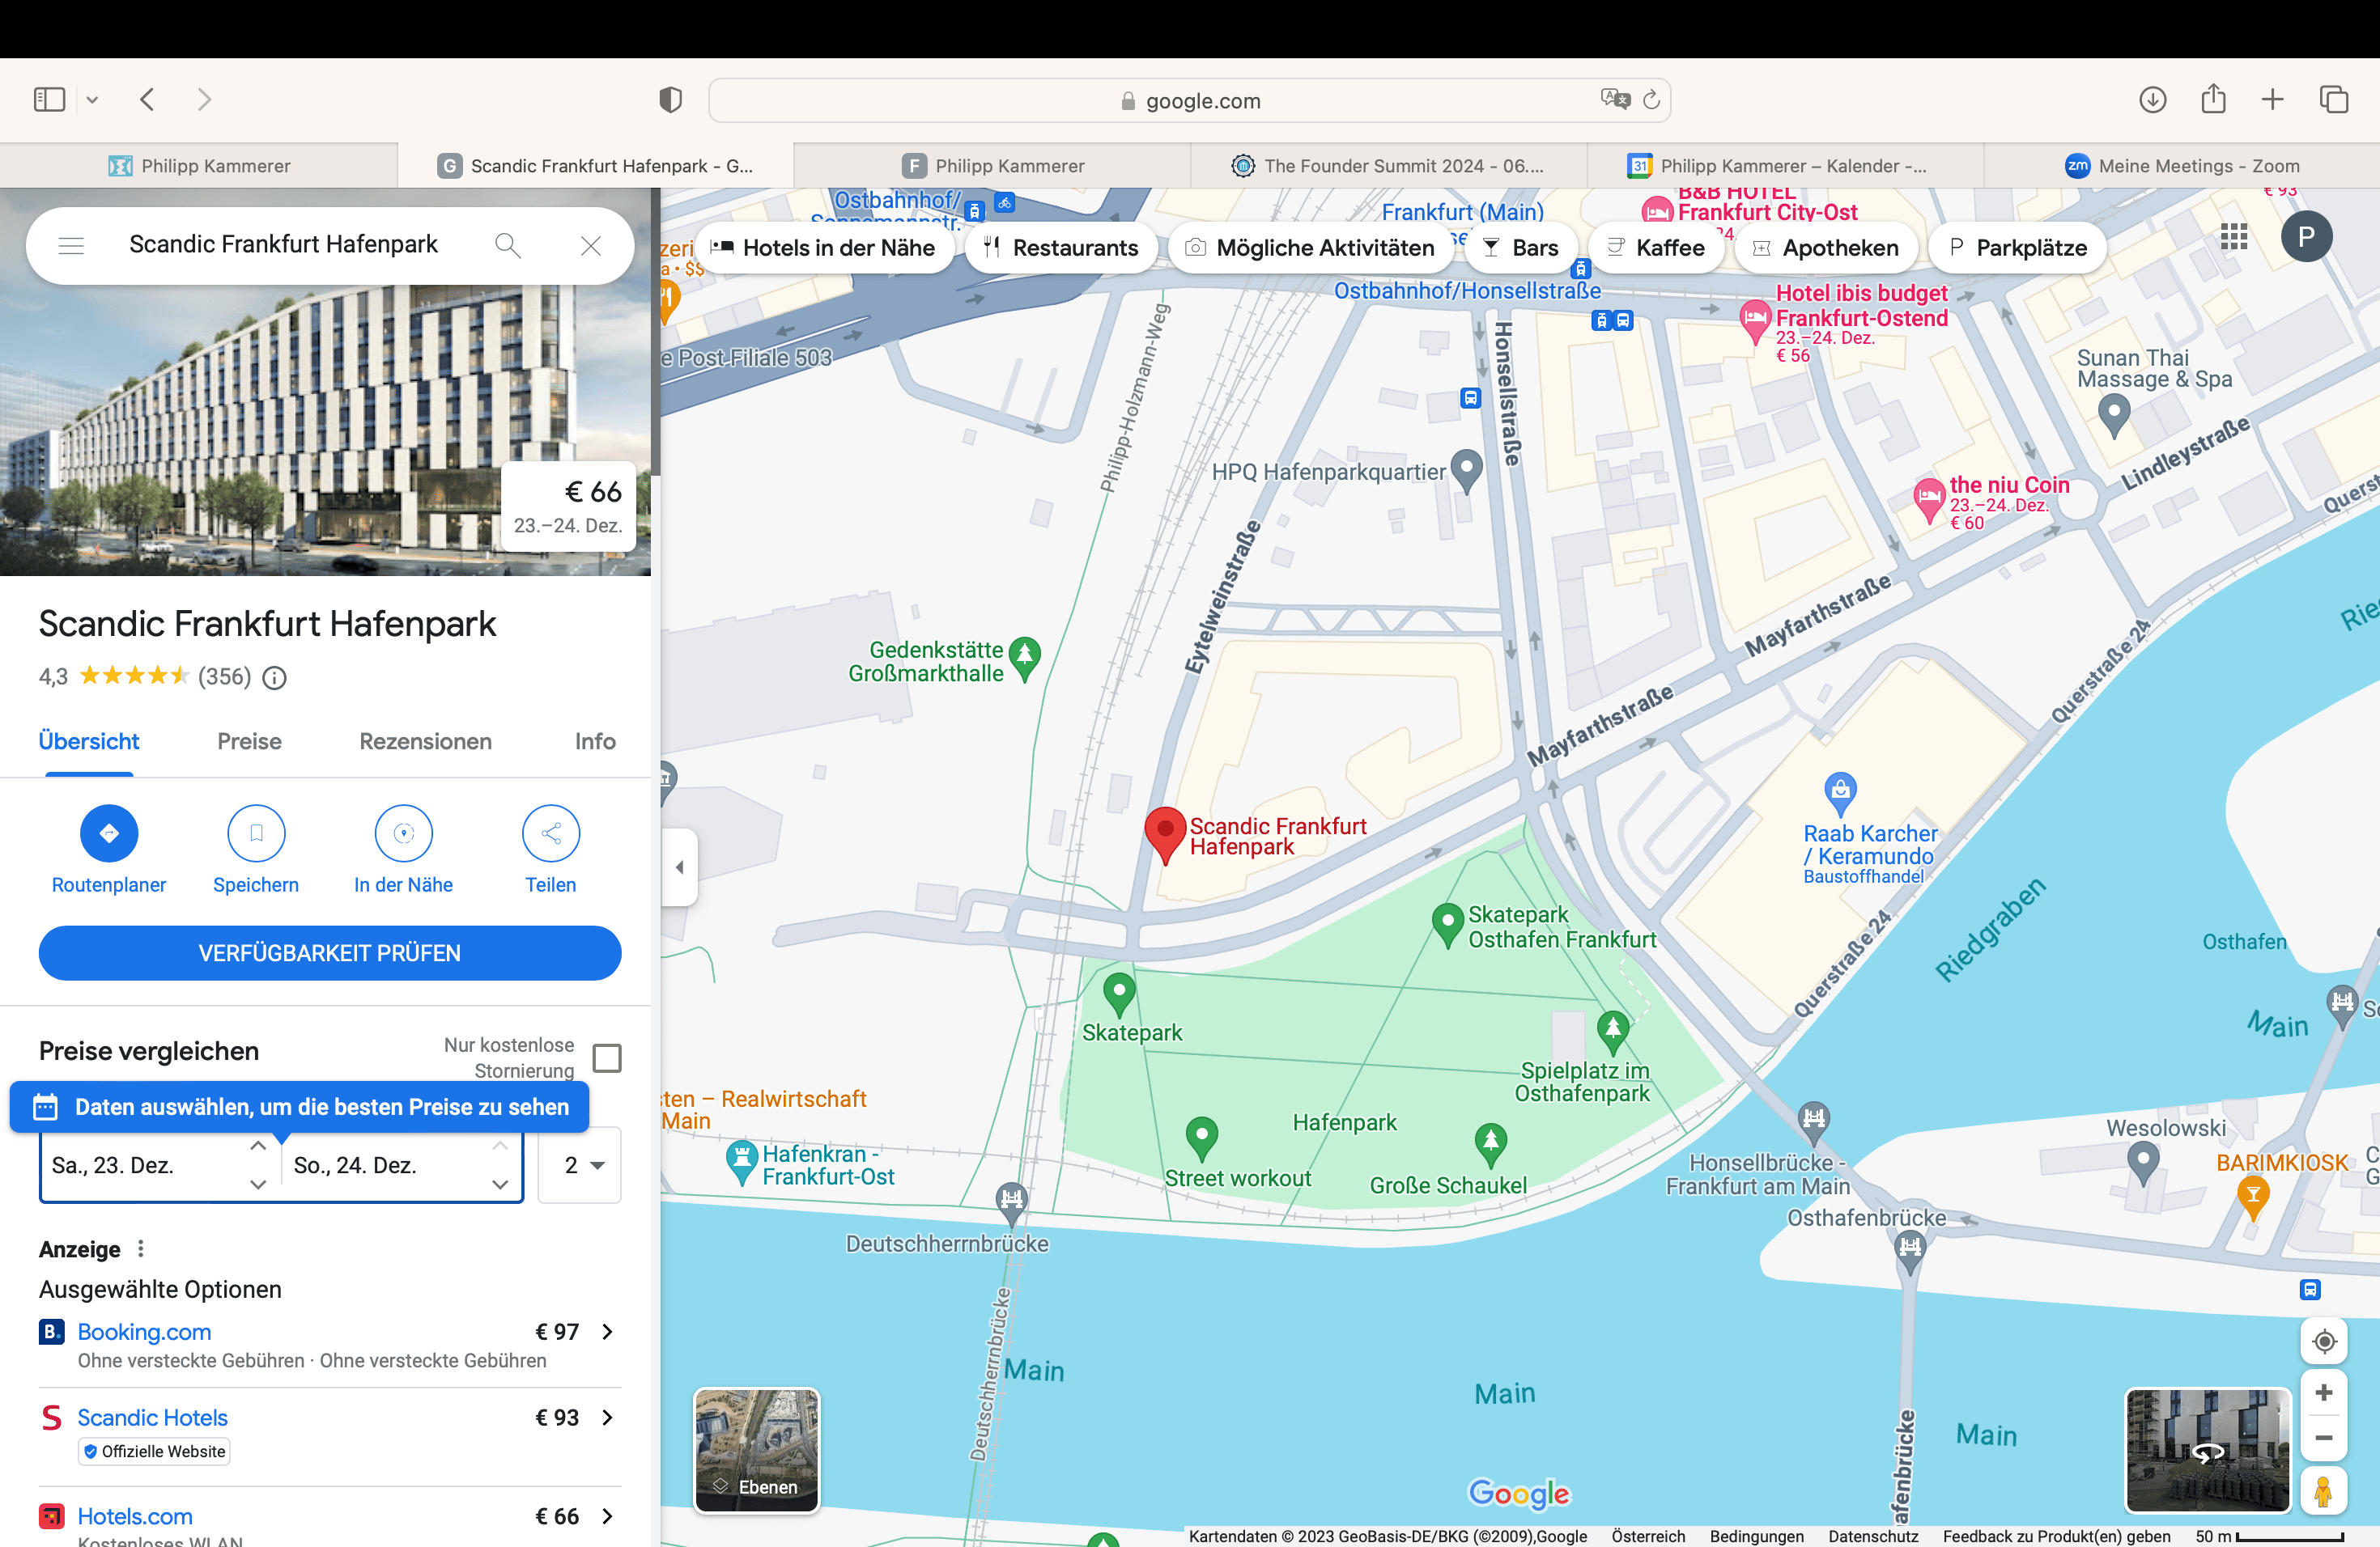The height and width of the screenshot is (1547, 2380).
Task: Click the Teilen share icon
Action: 550,833
